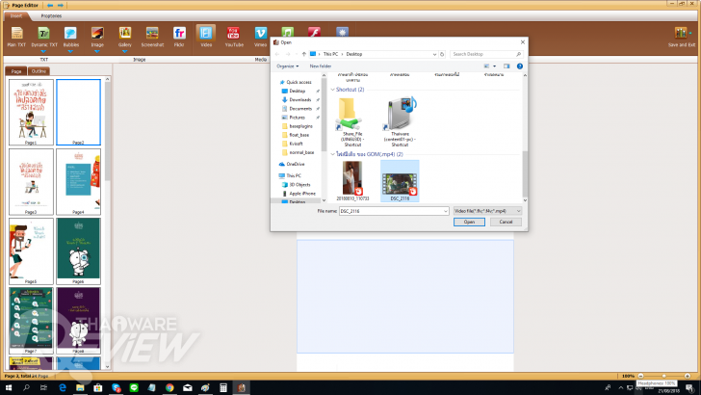Viewport: 701px width, 395px height.
Task: Select the Page1 thumbnail
Action: pos(31,112)
